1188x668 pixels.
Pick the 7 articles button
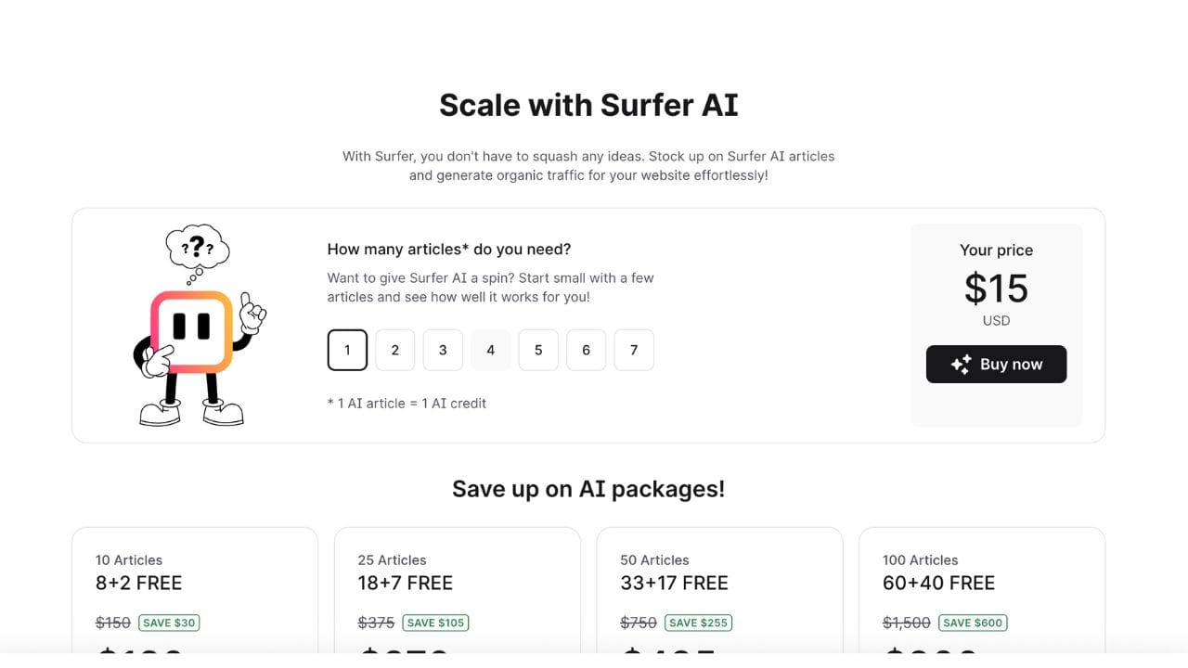click(634, 350)
